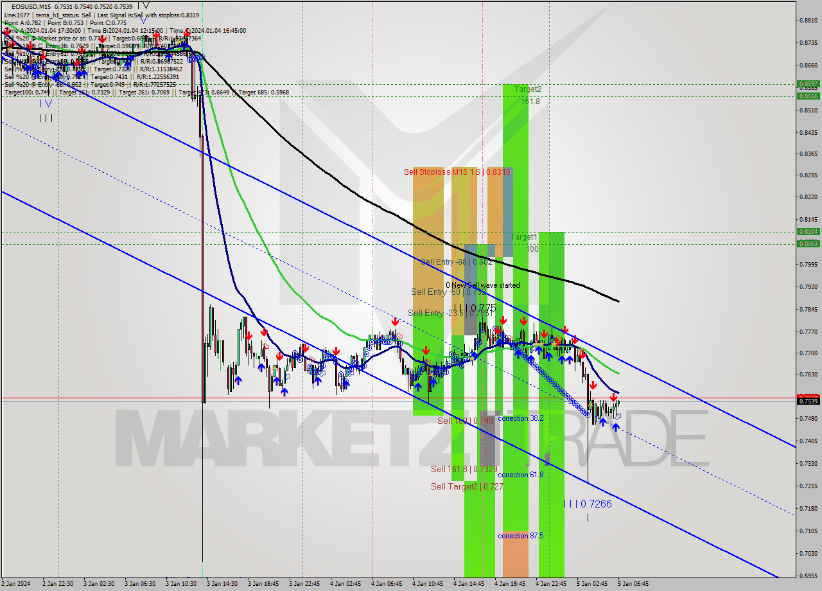Click the '3 Jan 10:30' time axis label

pos(181,584)
